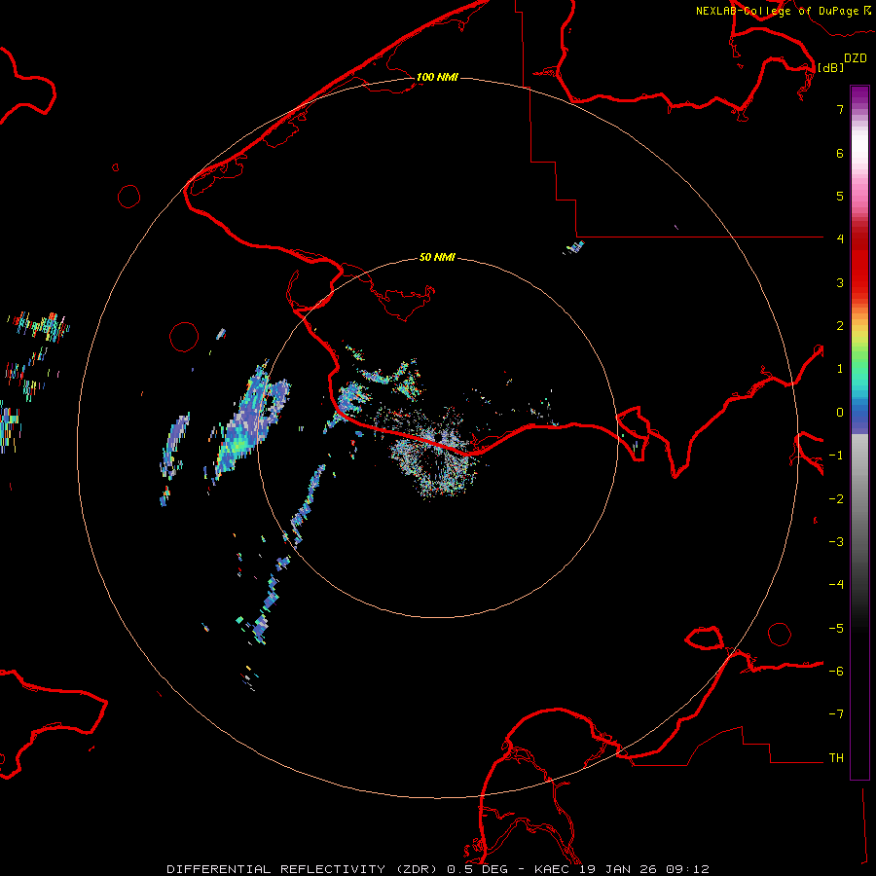Viewport: 876px width, 876px height.
Task: Click the -4 value on the color scale
Action: click(x=836, y=585)
